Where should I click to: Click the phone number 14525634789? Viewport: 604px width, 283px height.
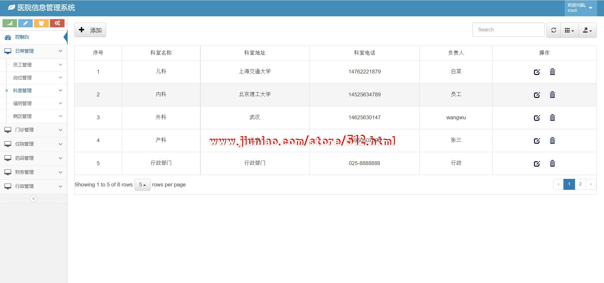click(364, 94)
